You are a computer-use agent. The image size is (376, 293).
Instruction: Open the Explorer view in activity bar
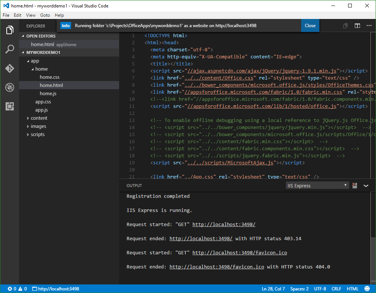pyautogui.click(x=10, y=30)
